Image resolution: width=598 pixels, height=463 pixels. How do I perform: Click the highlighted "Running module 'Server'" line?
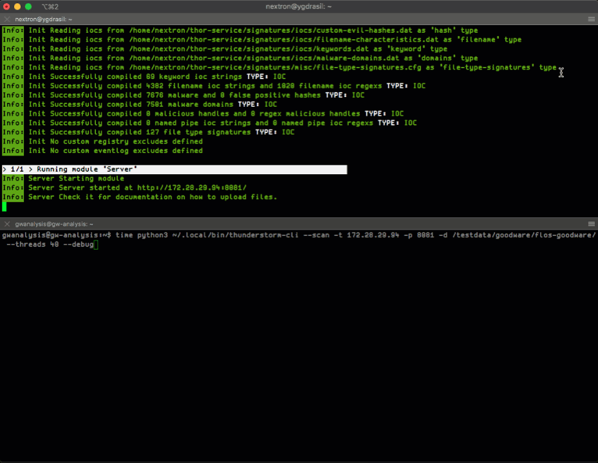click(x=174, y=169)
